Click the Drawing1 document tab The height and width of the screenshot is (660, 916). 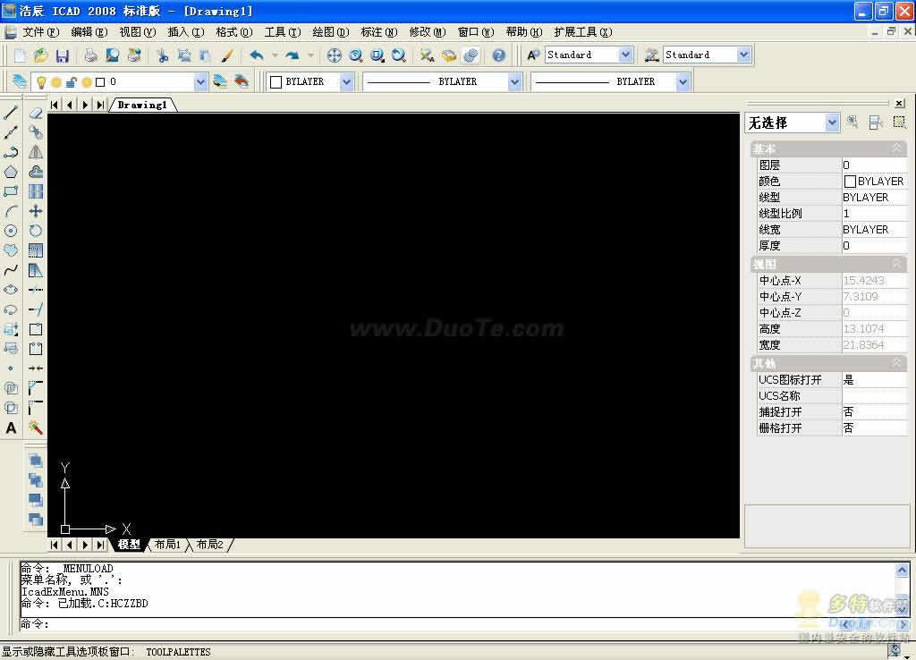[x=142, y=105]
